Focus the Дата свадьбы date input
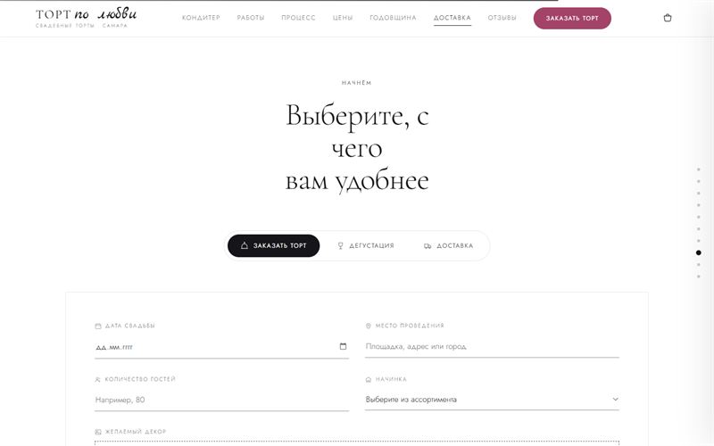 pos(221,347)
